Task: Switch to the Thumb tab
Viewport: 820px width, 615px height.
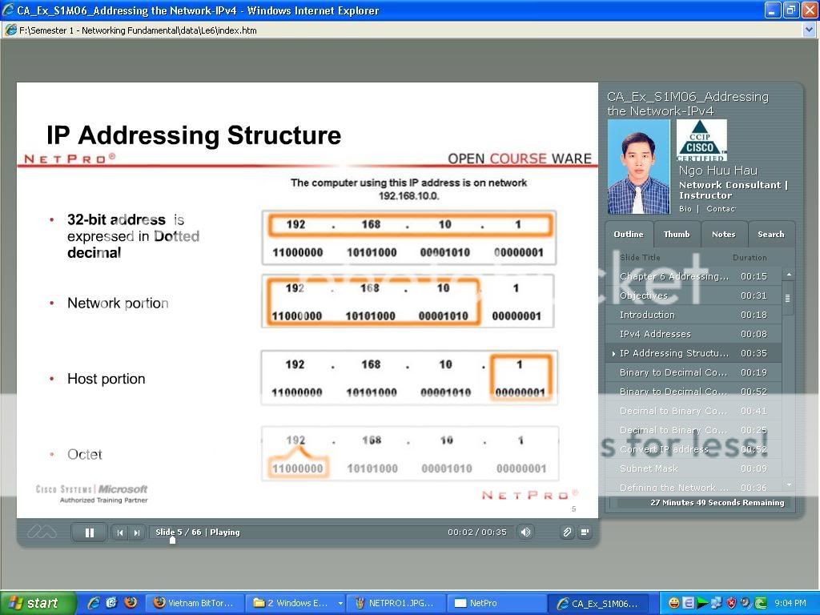Action: pos(677,235)
